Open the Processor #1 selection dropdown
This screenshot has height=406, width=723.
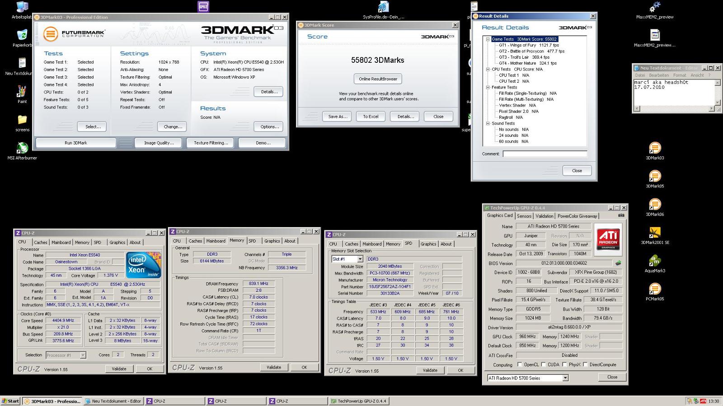[83, 355]
